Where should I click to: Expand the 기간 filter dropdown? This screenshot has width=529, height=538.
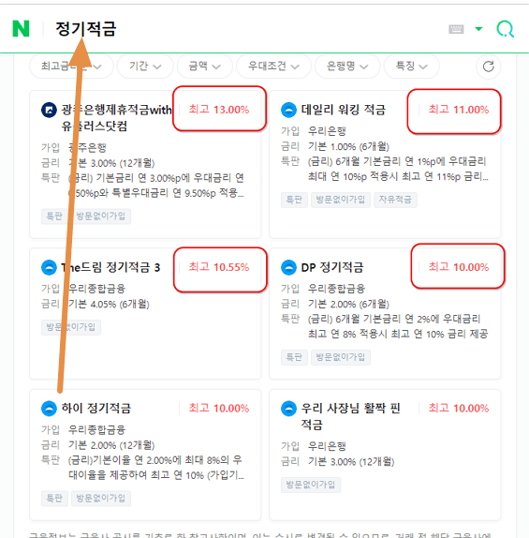click(145, 67)
